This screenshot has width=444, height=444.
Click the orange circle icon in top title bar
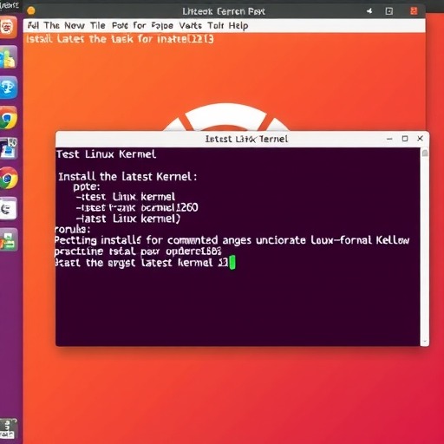coord(31,11)
